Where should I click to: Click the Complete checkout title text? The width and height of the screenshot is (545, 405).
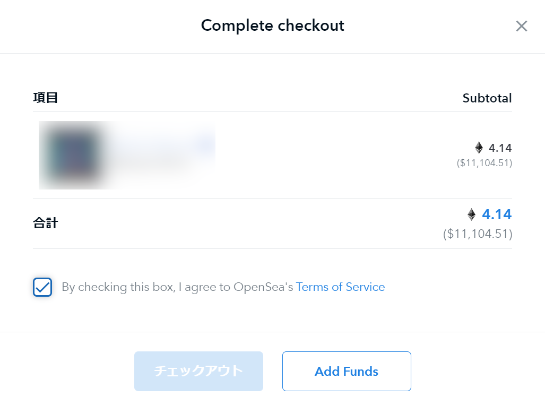pos(272,25)
